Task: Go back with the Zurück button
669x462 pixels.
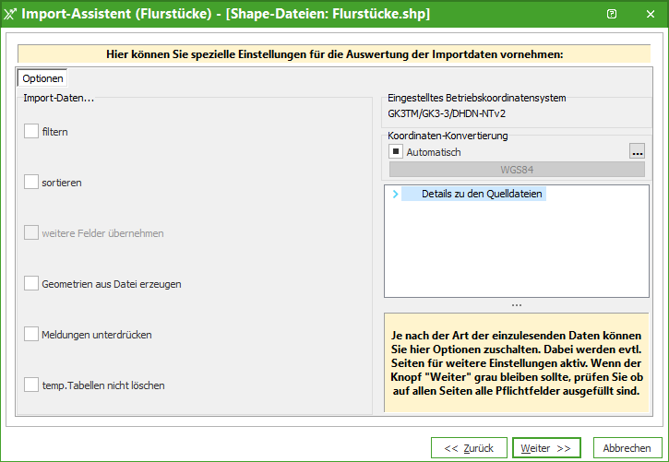Action: click(468, 448)
